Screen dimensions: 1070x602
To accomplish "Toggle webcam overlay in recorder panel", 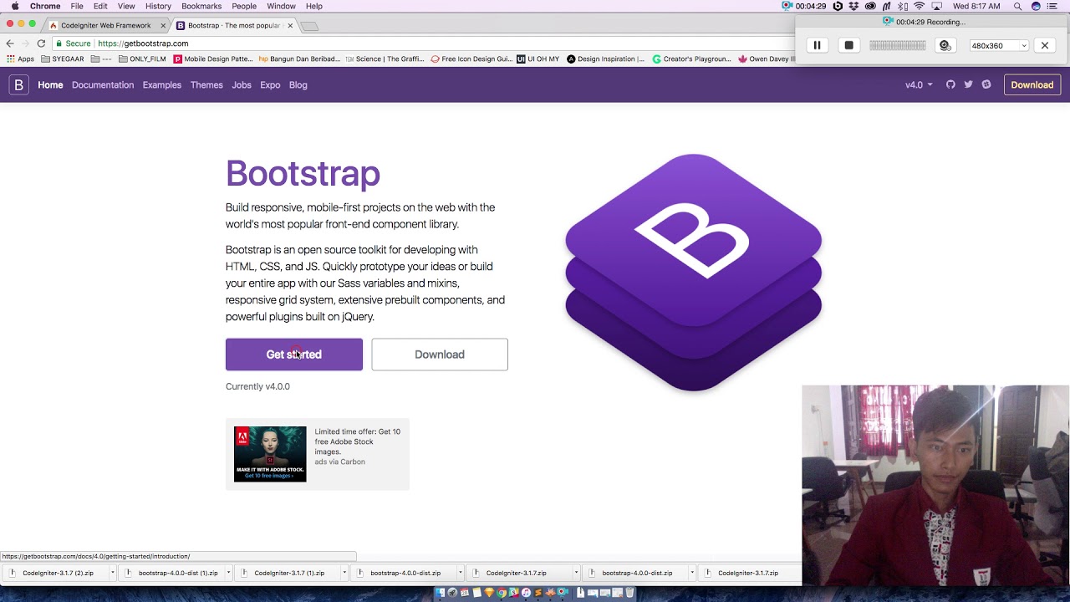I will coord(945,45).
